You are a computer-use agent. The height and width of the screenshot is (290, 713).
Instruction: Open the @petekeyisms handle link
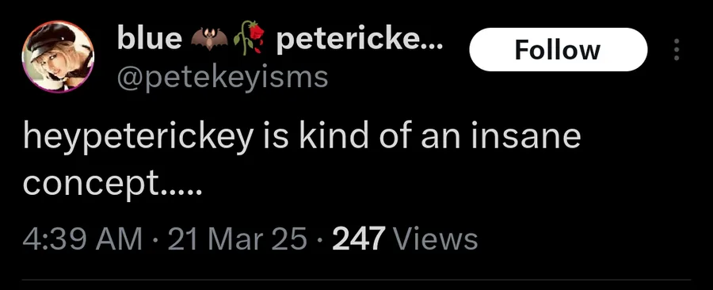pyautogui.click(x=223, y=78)
